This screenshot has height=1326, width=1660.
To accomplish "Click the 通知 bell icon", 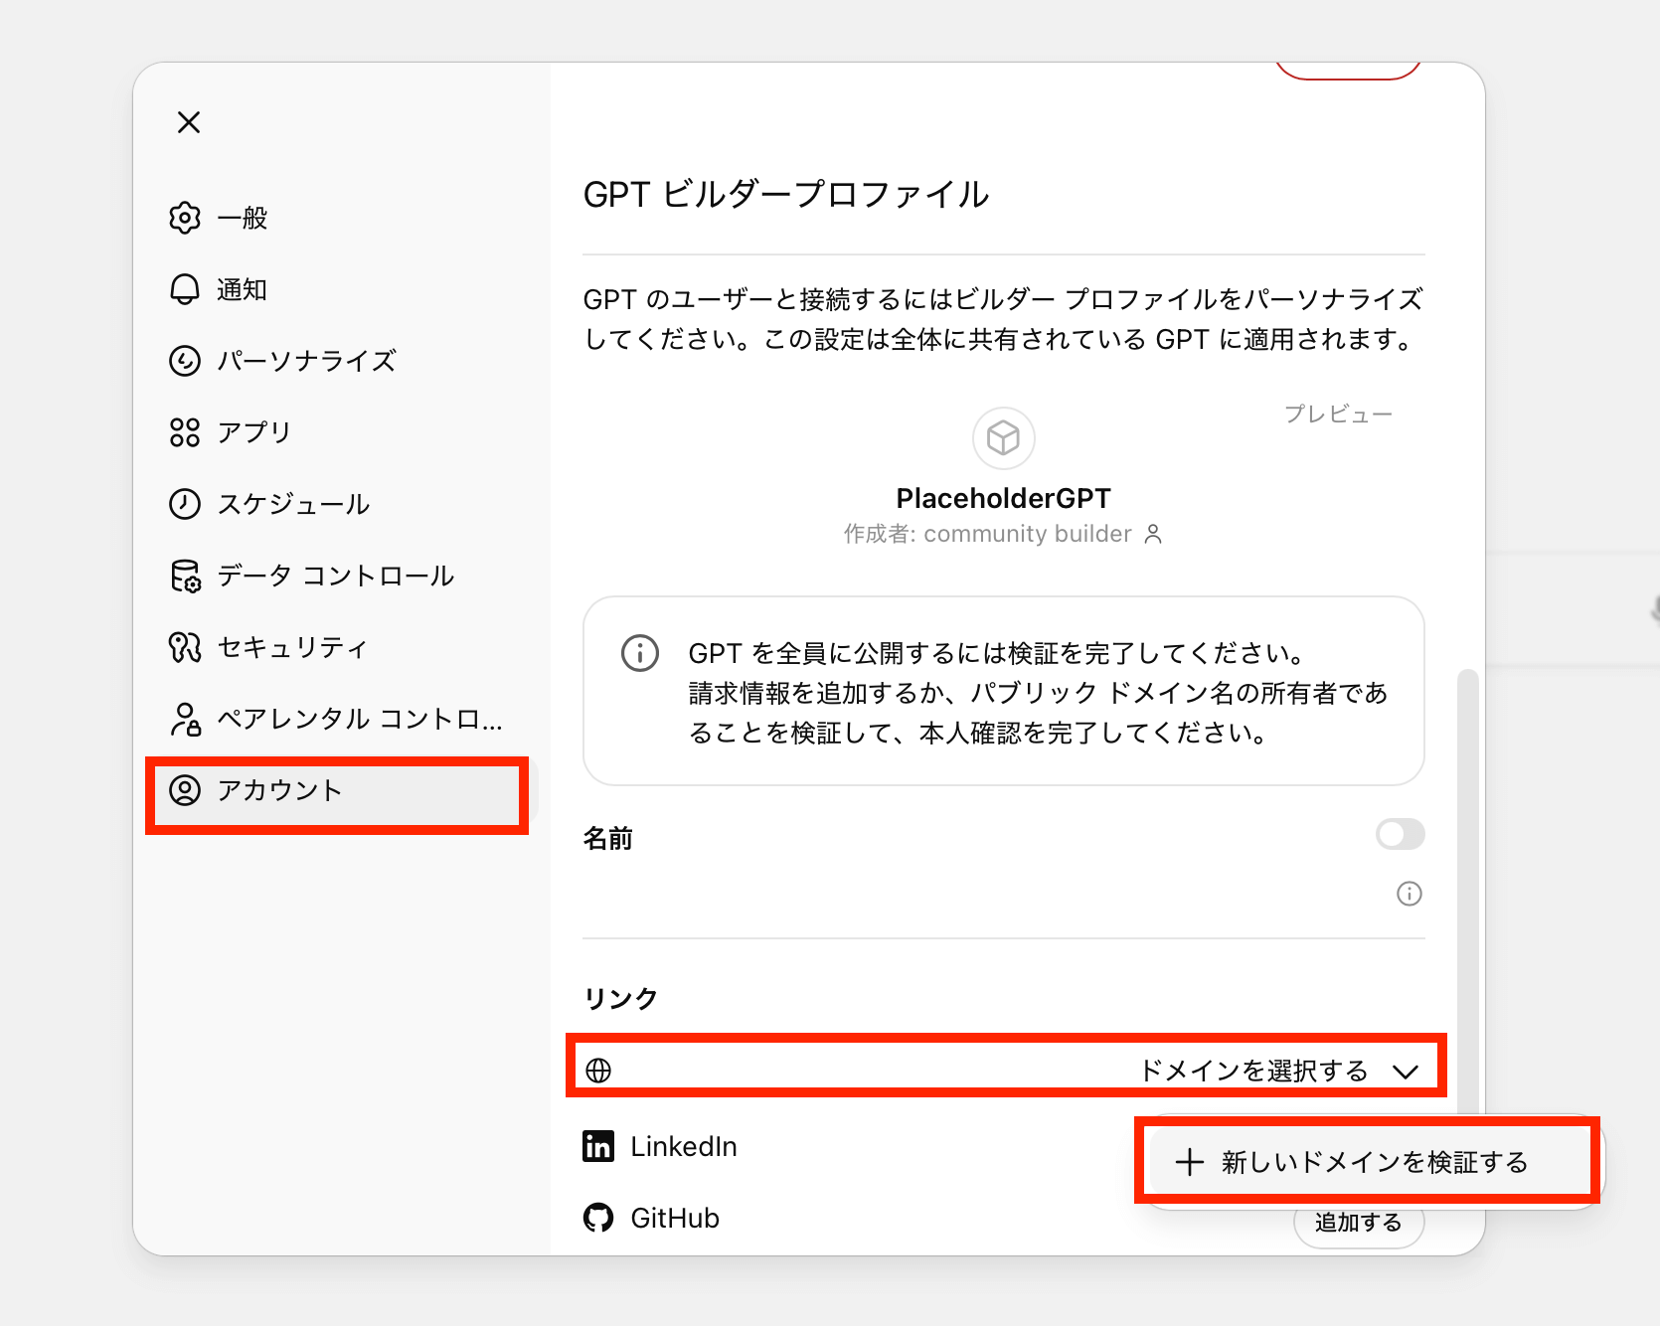I will (x=185, y=289).
